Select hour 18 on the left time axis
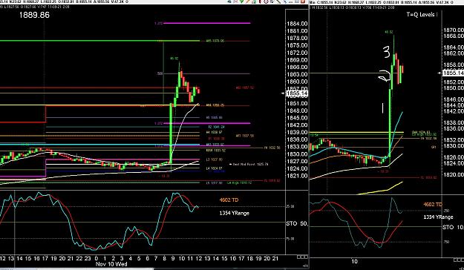 coord(250,258)
